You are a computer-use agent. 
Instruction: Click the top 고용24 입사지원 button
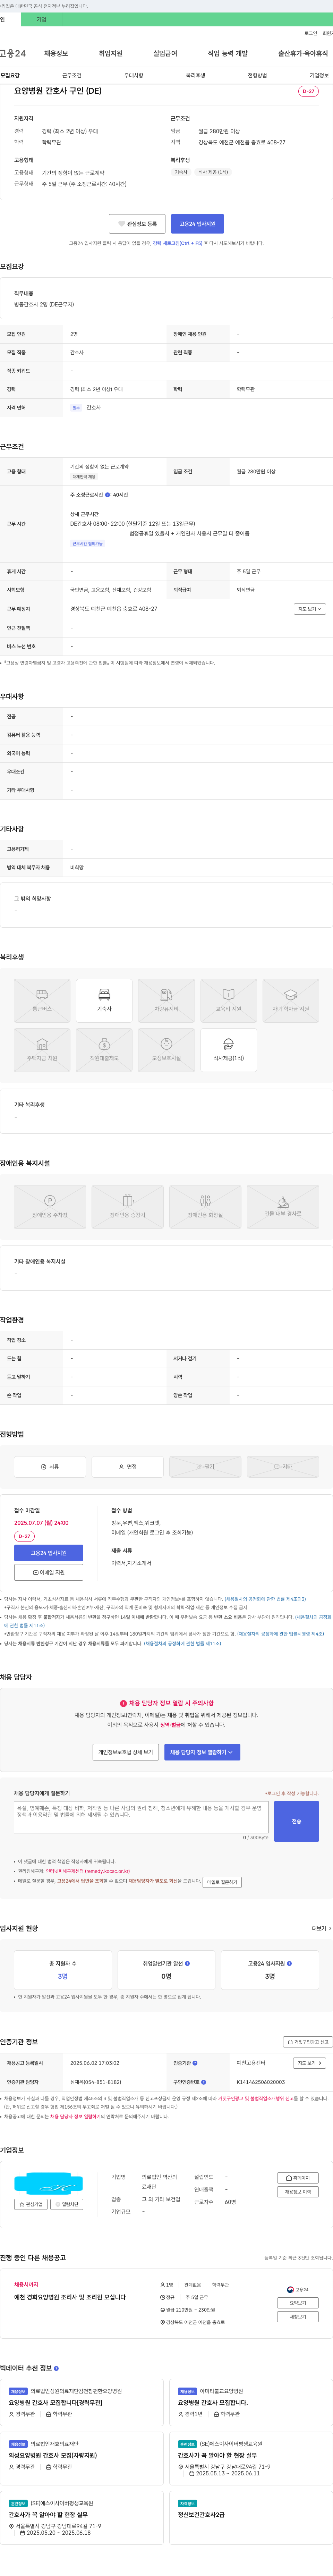point(197,224)
